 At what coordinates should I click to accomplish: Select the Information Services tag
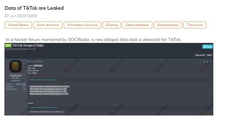tap(82, 25)
